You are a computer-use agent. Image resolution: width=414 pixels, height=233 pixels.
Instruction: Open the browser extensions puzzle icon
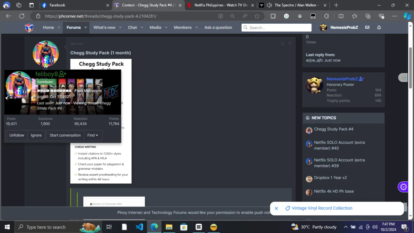pyautogui.click(x=327, y=16)
